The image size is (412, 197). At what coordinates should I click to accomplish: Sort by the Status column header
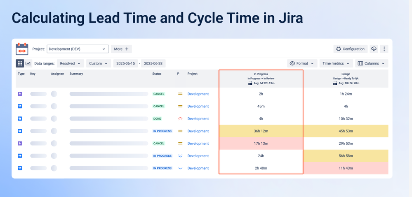157,74
